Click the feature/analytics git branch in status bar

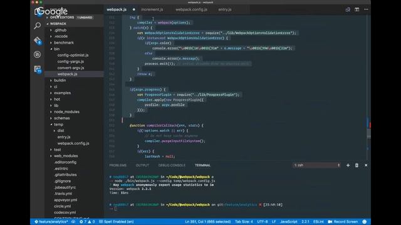(51, 222)
